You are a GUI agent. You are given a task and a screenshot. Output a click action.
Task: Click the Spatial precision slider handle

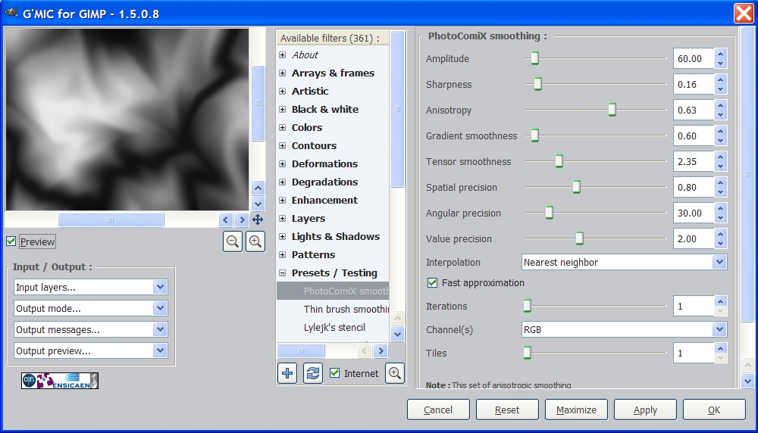pos(576,187)
